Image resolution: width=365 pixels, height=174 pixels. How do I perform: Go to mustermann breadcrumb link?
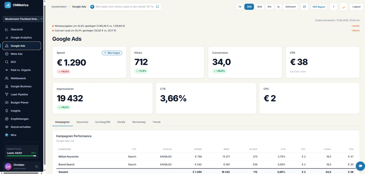(59, 7)
